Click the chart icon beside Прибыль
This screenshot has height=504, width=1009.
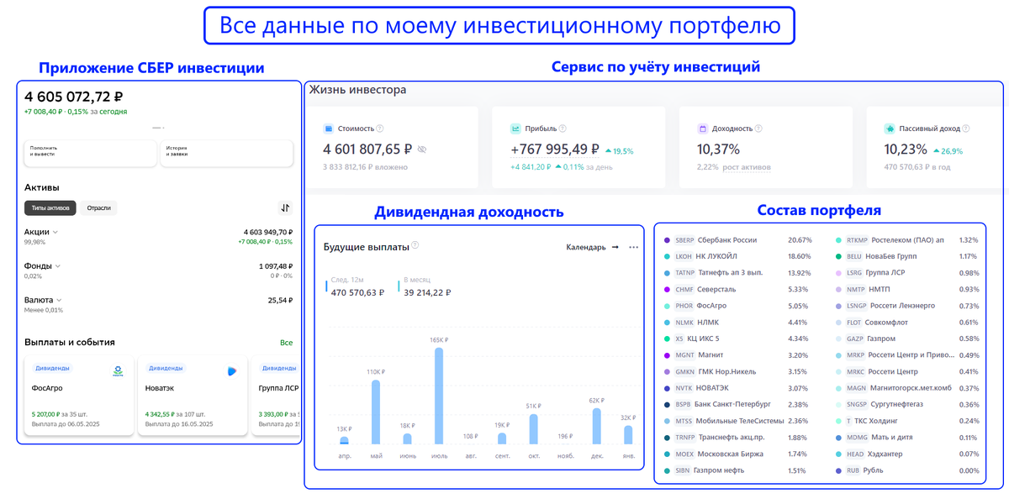pyautogui.click(x=515, y=129)
